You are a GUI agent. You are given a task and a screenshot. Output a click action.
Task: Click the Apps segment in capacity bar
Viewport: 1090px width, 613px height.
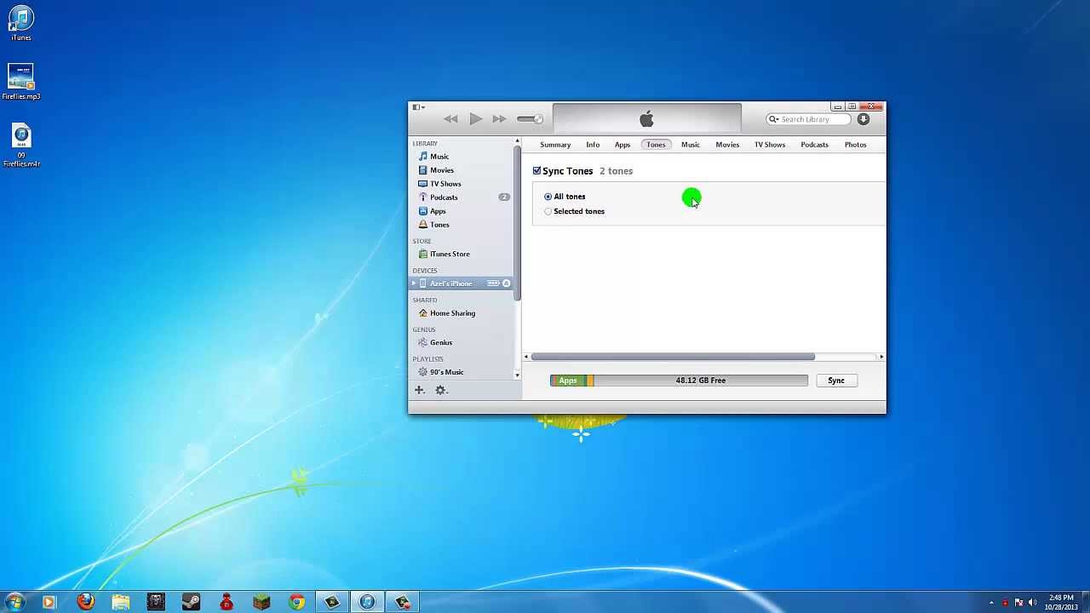pyautogui.click(x=568, y=381)
